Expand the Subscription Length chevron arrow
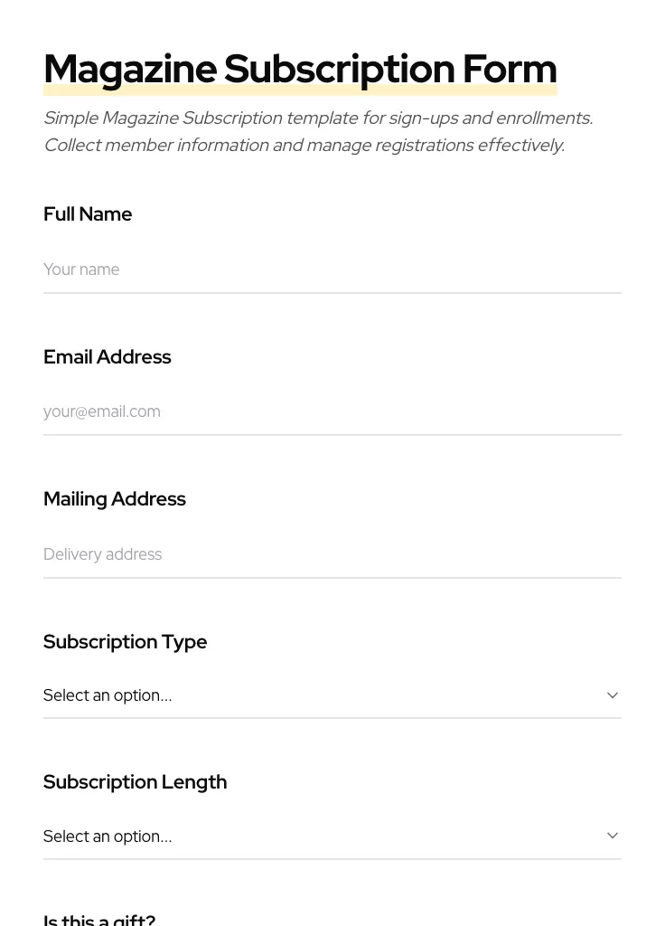665x926 pixels. click(613, 835)
